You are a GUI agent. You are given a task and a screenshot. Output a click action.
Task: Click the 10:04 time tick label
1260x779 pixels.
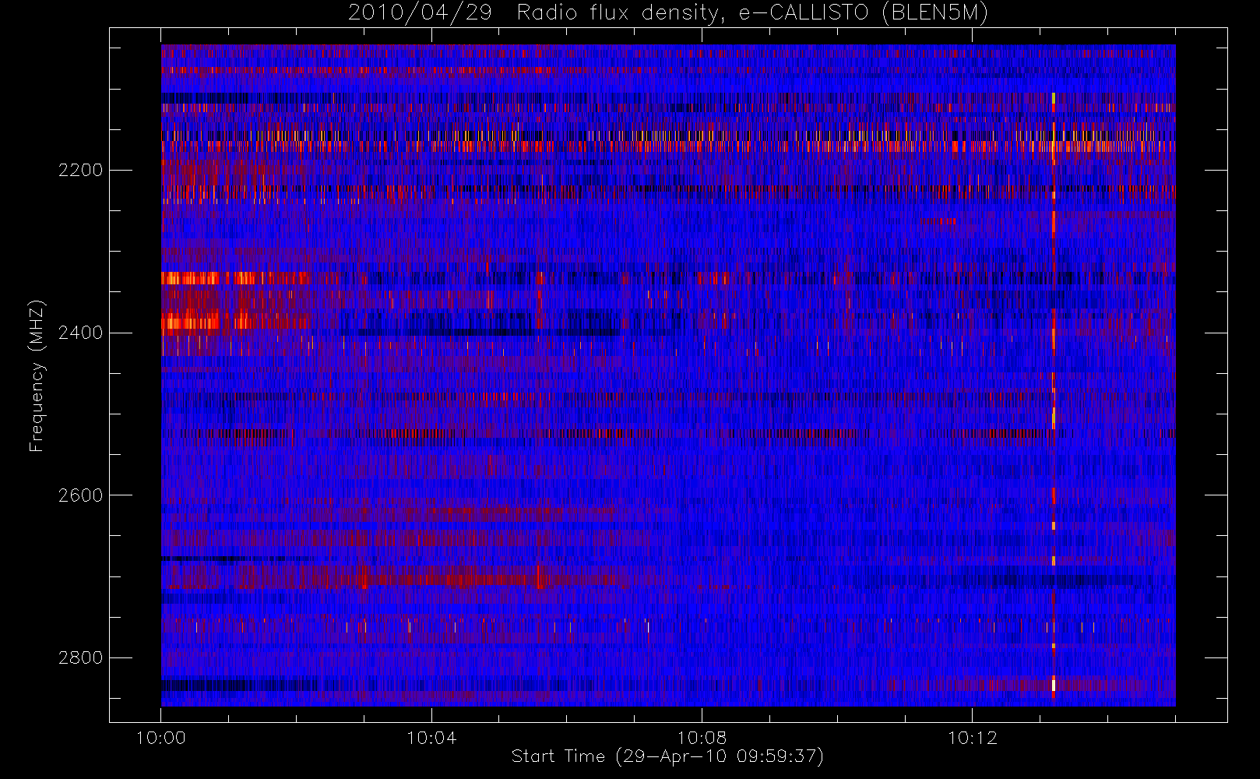(x=431, y=738)
